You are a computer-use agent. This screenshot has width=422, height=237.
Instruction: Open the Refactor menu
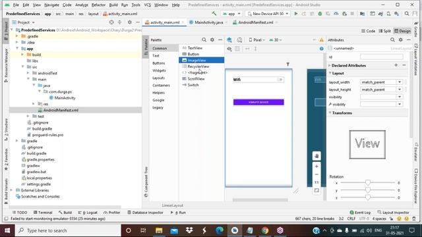[98, 5]
